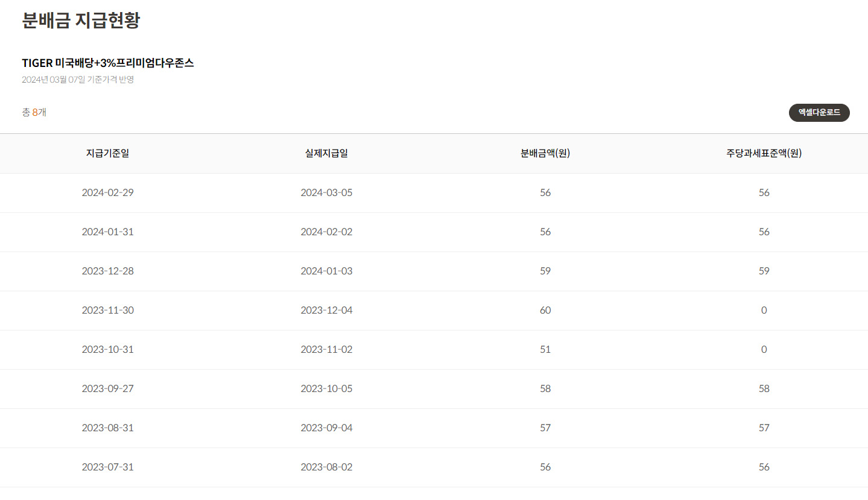Select the 2023-08-31 base date cell
868x500 pixels.
(x=107, y=428)
